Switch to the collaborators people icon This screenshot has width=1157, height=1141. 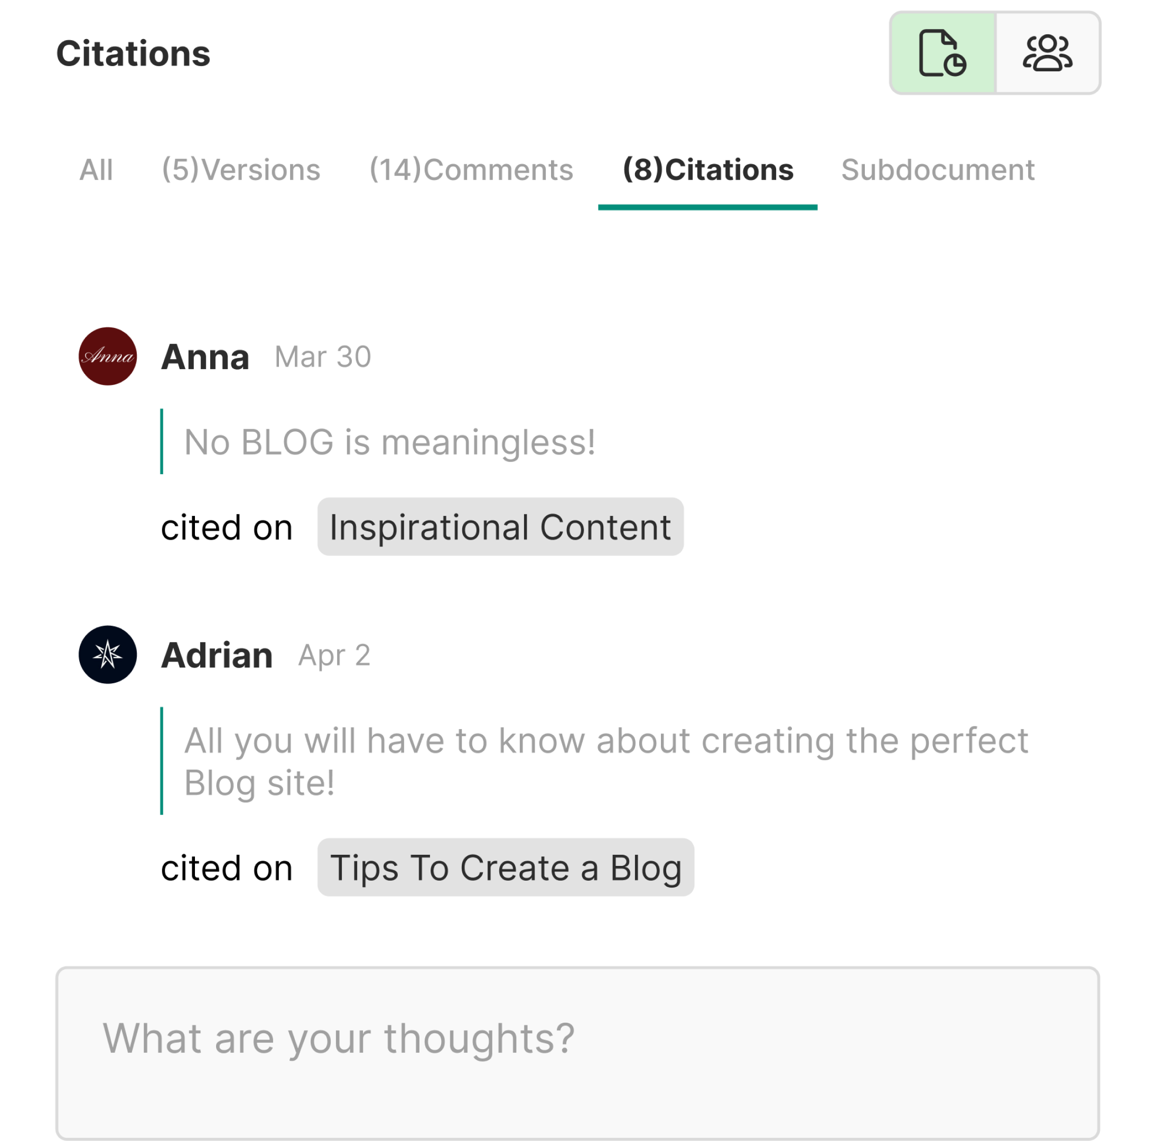pos(1048,53)
